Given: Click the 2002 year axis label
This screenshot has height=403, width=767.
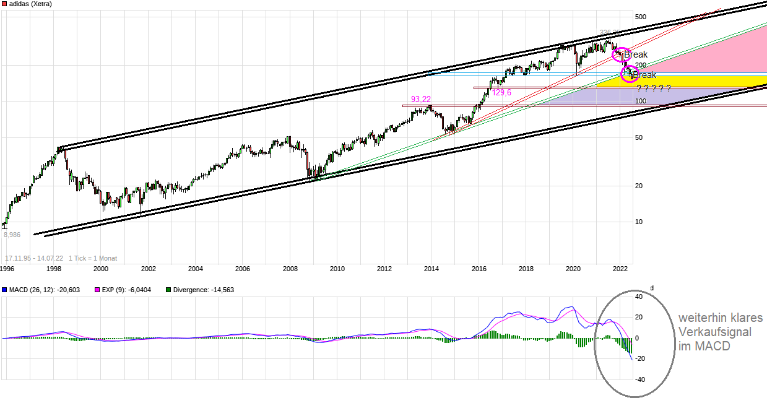Looking at the screenshot, I should (x=148, y=269).
